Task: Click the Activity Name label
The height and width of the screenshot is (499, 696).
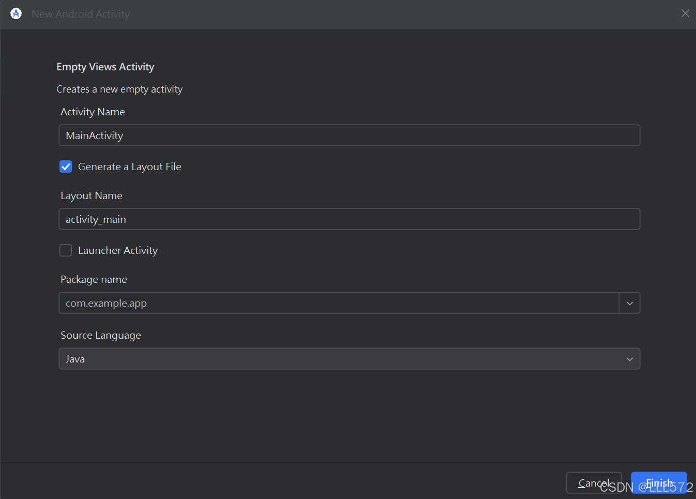Action: click(93, 112)
